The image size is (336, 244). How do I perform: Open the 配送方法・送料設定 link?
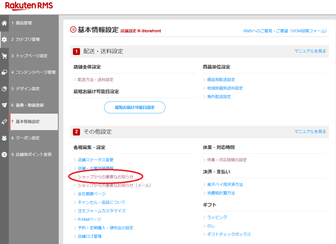click(x=95, y=80)
